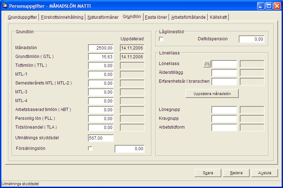Image resolution: width=283 pixels, height=188 pixels.
Task: Switch to the Arbetsförhållande tab
Action: tap(188, 17)
